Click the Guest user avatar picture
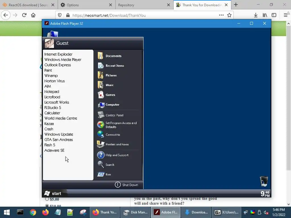Viewport: 291px width, 218px height. pos(49,43)
